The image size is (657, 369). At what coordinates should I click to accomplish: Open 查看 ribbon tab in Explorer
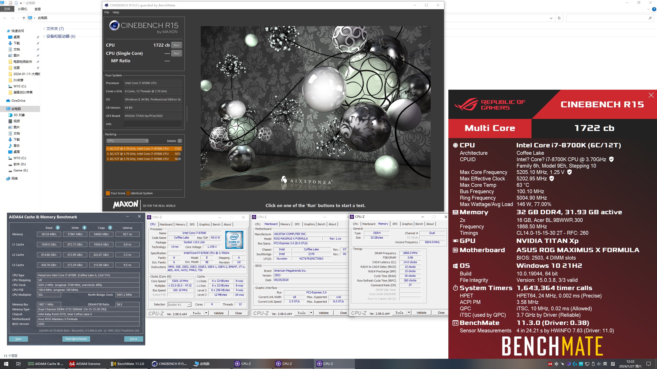[38, 9]
